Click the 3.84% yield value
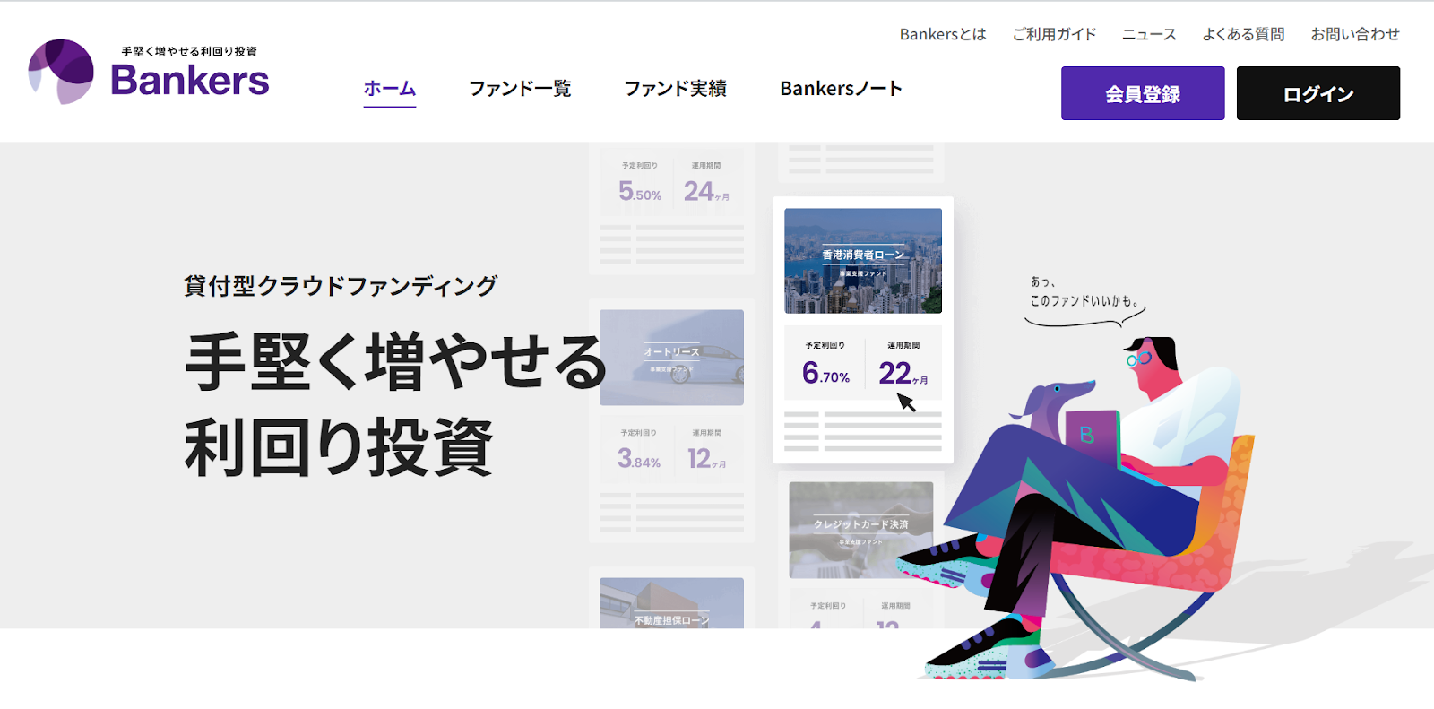Screen dimensions: 1434x709 point(639,459)
